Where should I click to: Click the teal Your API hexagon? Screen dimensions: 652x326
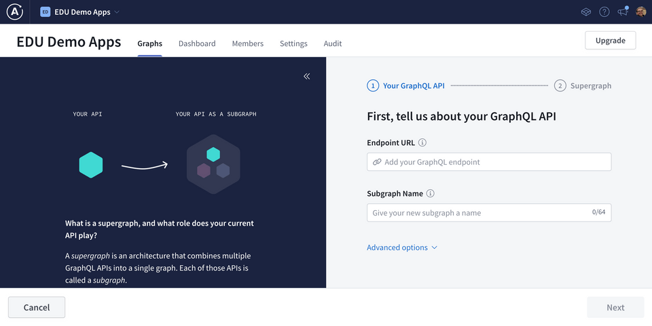click(x=91, y=165)
